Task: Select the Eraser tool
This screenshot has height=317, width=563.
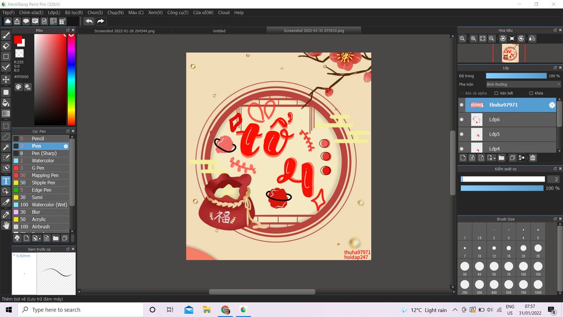Action: (x=6, y=46)
